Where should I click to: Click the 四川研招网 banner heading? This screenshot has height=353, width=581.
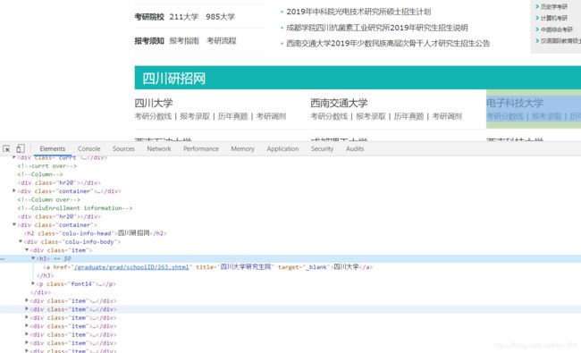click(173, 79)
